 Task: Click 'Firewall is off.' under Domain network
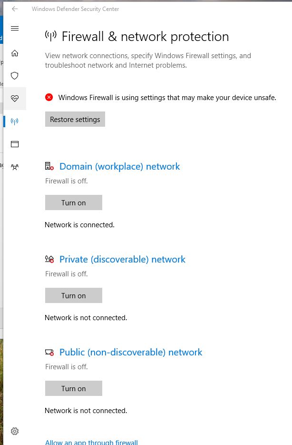67,181
